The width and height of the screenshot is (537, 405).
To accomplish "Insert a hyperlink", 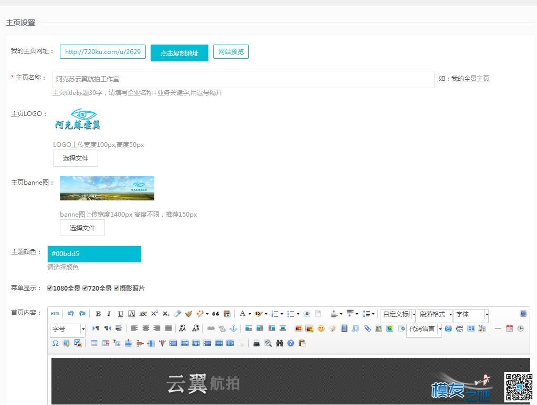I will (x=211, y=328).
